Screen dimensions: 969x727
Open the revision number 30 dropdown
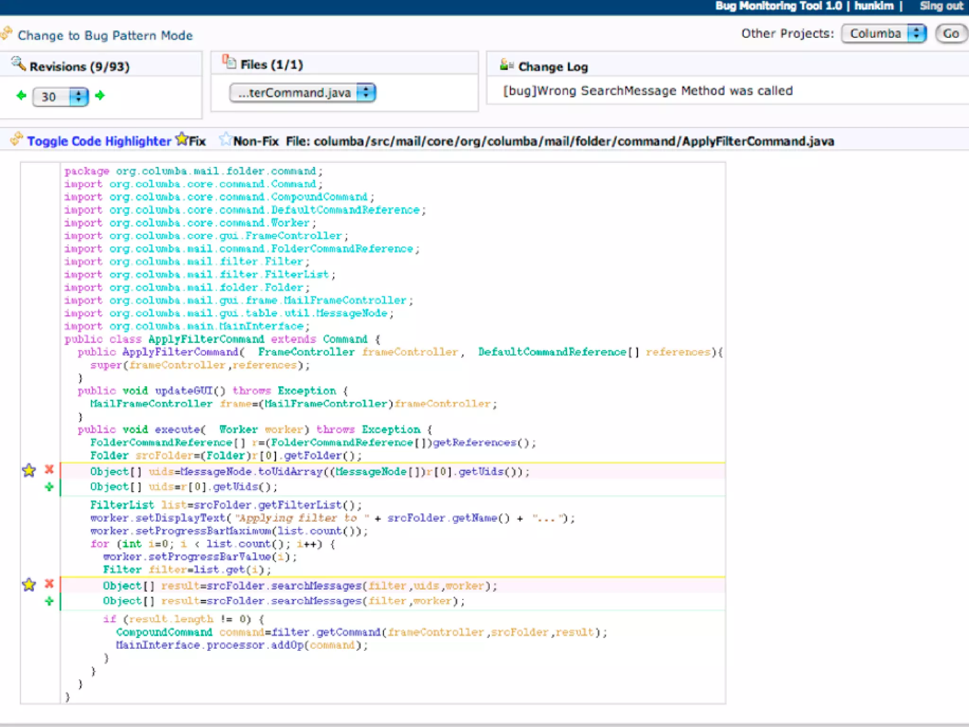click(61, 97)
